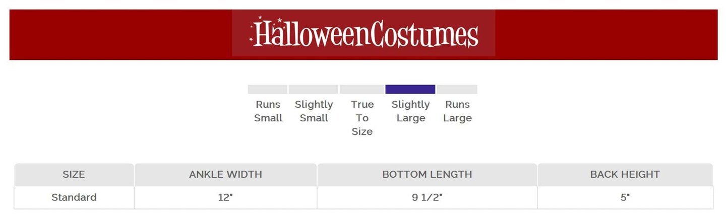Select the ANKLE WIDTH column header
Image resolution: width=726 pixels, height=223 pixels.
point(225,175)
